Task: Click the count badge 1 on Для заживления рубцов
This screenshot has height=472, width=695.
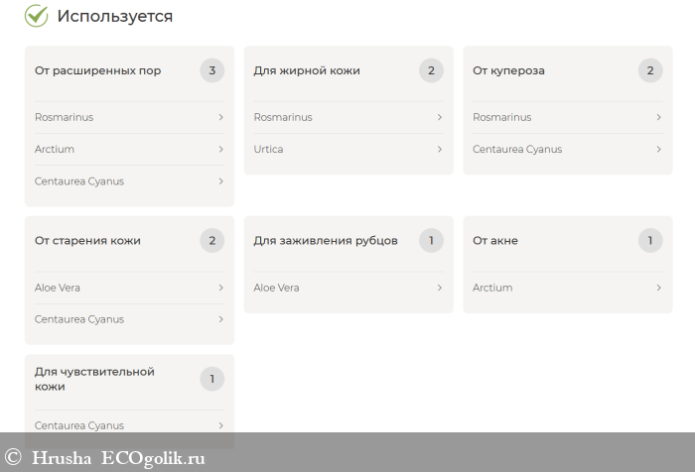Action: tap(431, 240)
